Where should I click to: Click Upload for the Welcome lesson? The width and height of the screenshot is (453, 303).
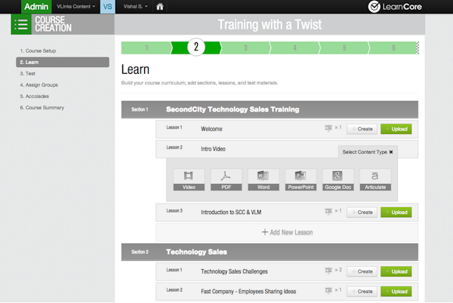[396, 129]
